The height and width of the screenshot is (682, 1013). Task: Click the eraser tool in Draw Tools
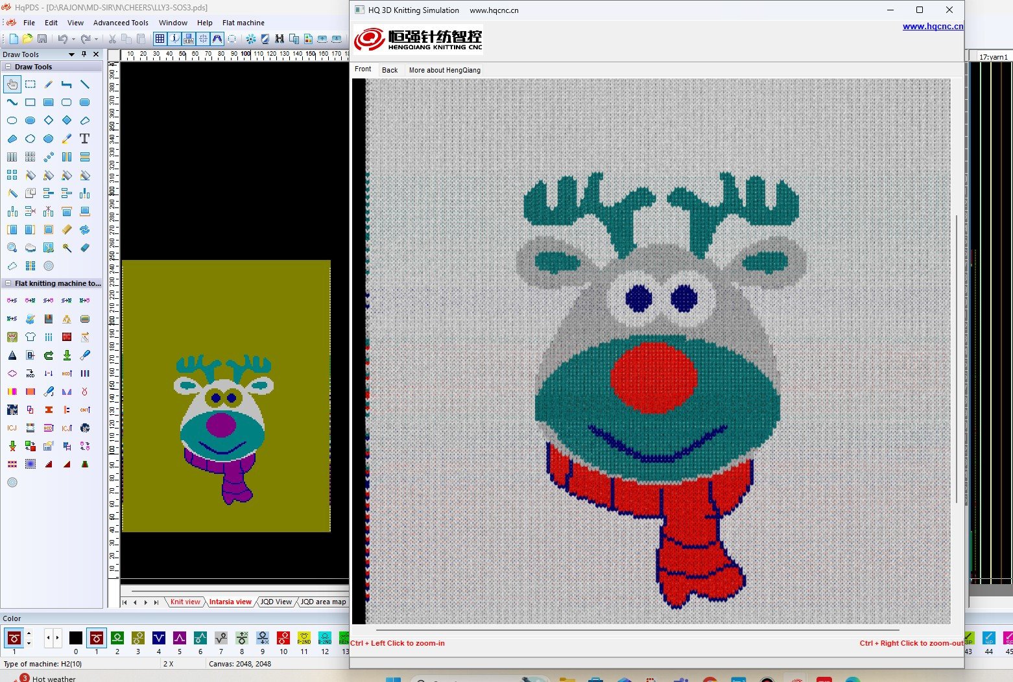(x=85, y=248)
